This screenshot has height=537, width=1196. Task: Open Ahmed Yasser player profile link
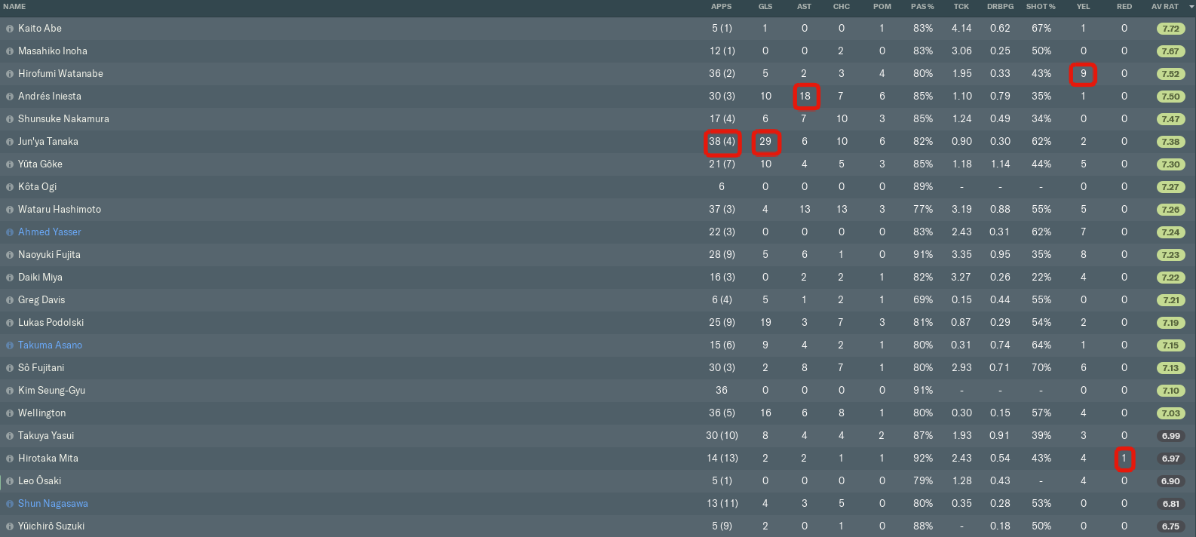click(50, 232)
